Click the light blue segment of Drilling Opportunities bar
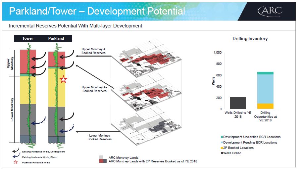Image resolution: width=299 pixels, height=171 pixels. 265,89
